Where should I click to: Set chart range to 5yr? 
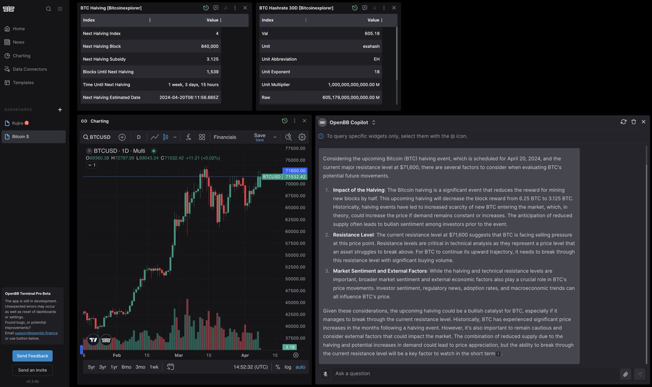(x=91, y=367)
